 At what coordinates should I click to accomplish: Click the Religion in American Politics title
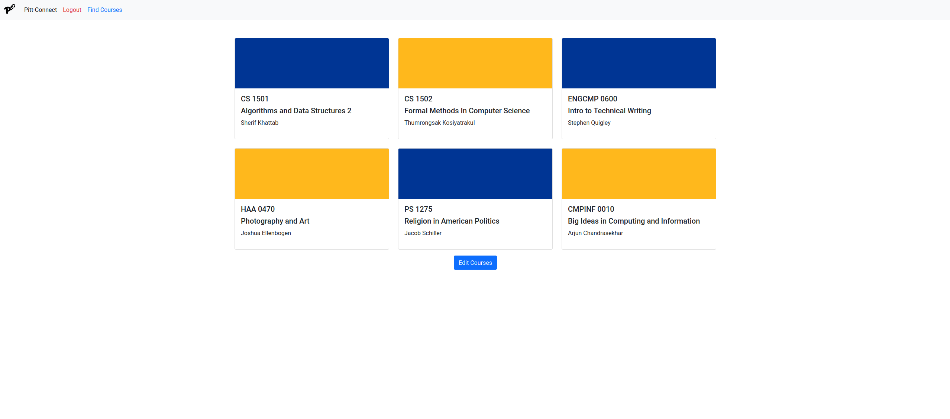coord(452,221)
